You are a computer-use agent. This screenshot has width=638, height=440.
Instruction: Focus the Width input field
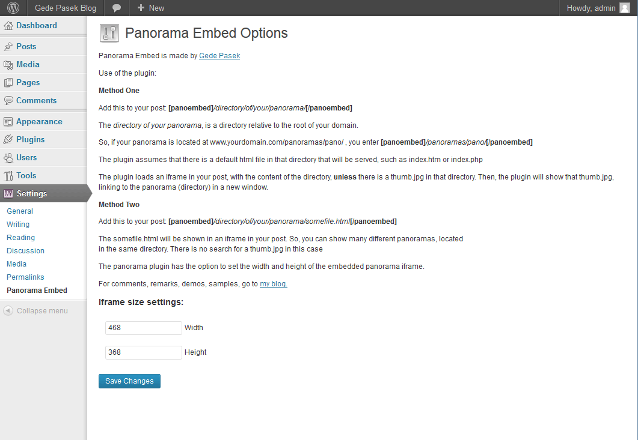click(143, 328)
